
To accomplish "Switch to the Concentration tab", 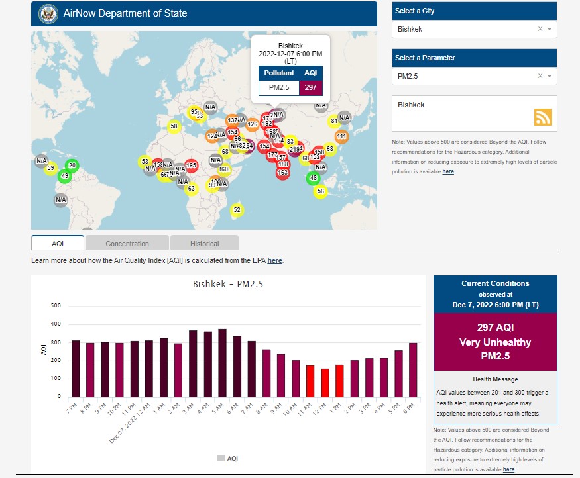I will point(127,244).
